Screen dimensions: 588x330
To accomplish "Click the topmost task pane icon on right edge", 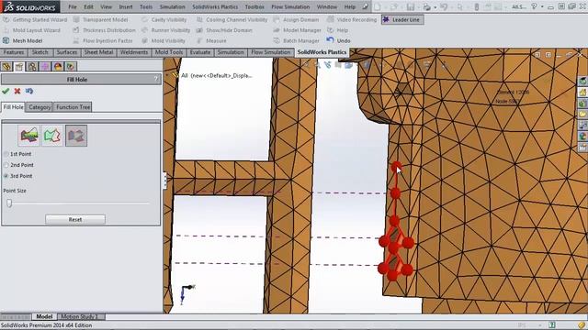I will 582,81.
